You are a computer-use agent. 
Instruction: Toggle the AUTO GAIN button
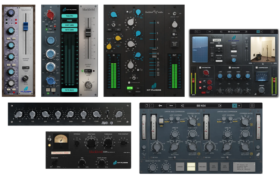[70, 30]
